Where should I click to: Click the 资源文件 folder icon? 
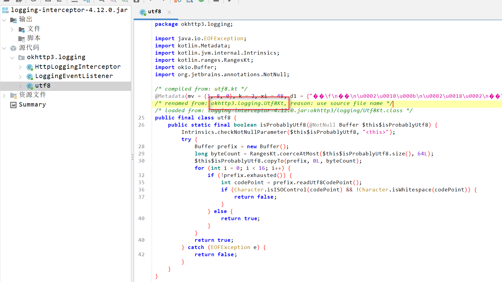point(14,95)
